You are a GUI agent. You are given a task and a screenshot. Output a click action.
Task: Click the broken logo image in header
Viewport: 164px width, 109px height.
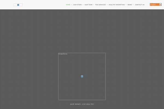[x=18, y=5]
